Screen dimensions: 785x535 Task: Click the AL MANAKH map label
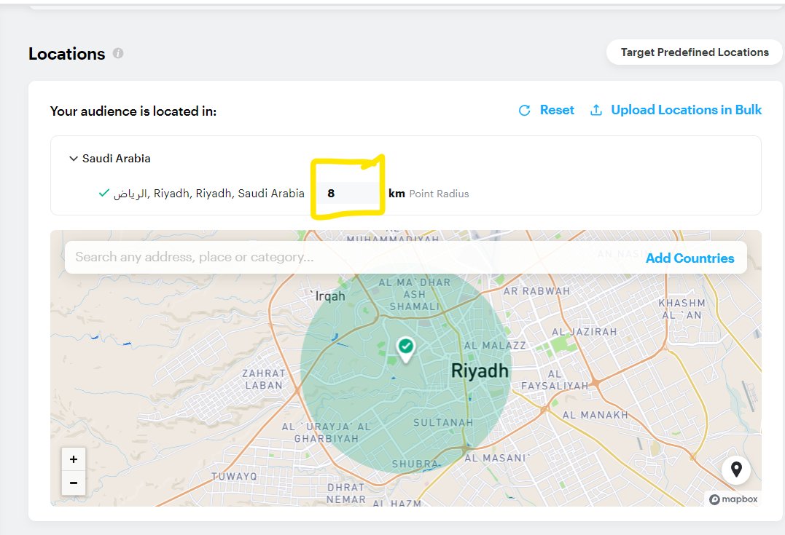pyautogui.click(x=595, y=415)
